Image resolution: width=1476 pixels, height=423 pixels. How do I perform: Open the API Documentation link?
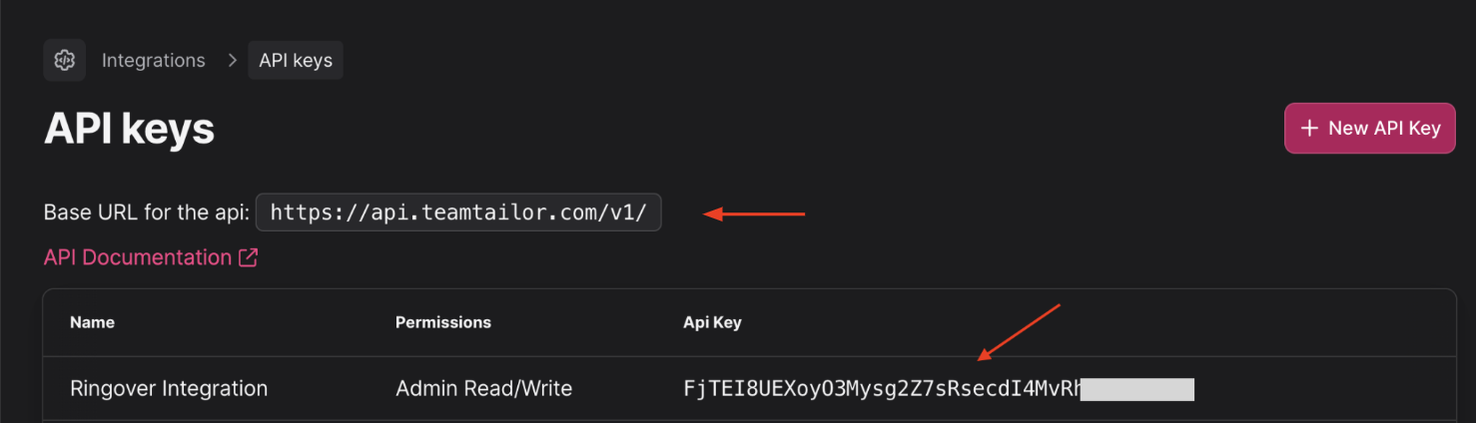pyautogui.click(x=138, y=257)
